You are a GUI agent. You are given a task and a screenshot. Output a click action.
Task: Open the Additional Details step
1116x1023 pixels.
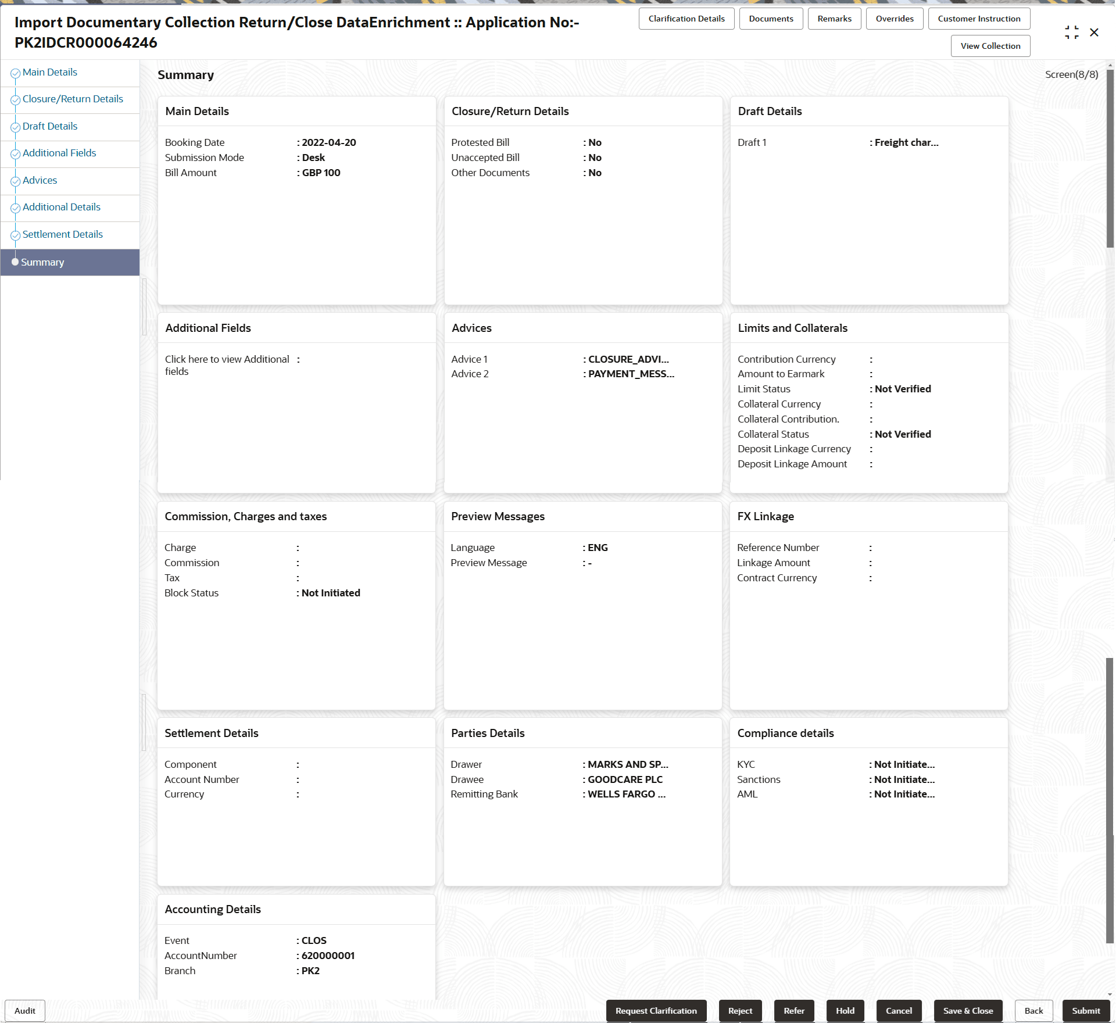[x=61, y=207]
